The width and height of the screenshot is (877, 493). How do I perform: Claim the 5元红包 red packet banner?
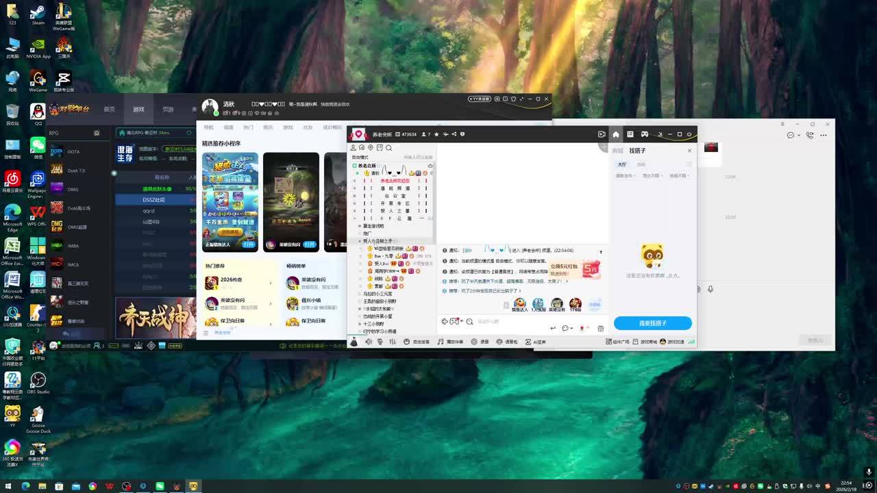[575, 269]
